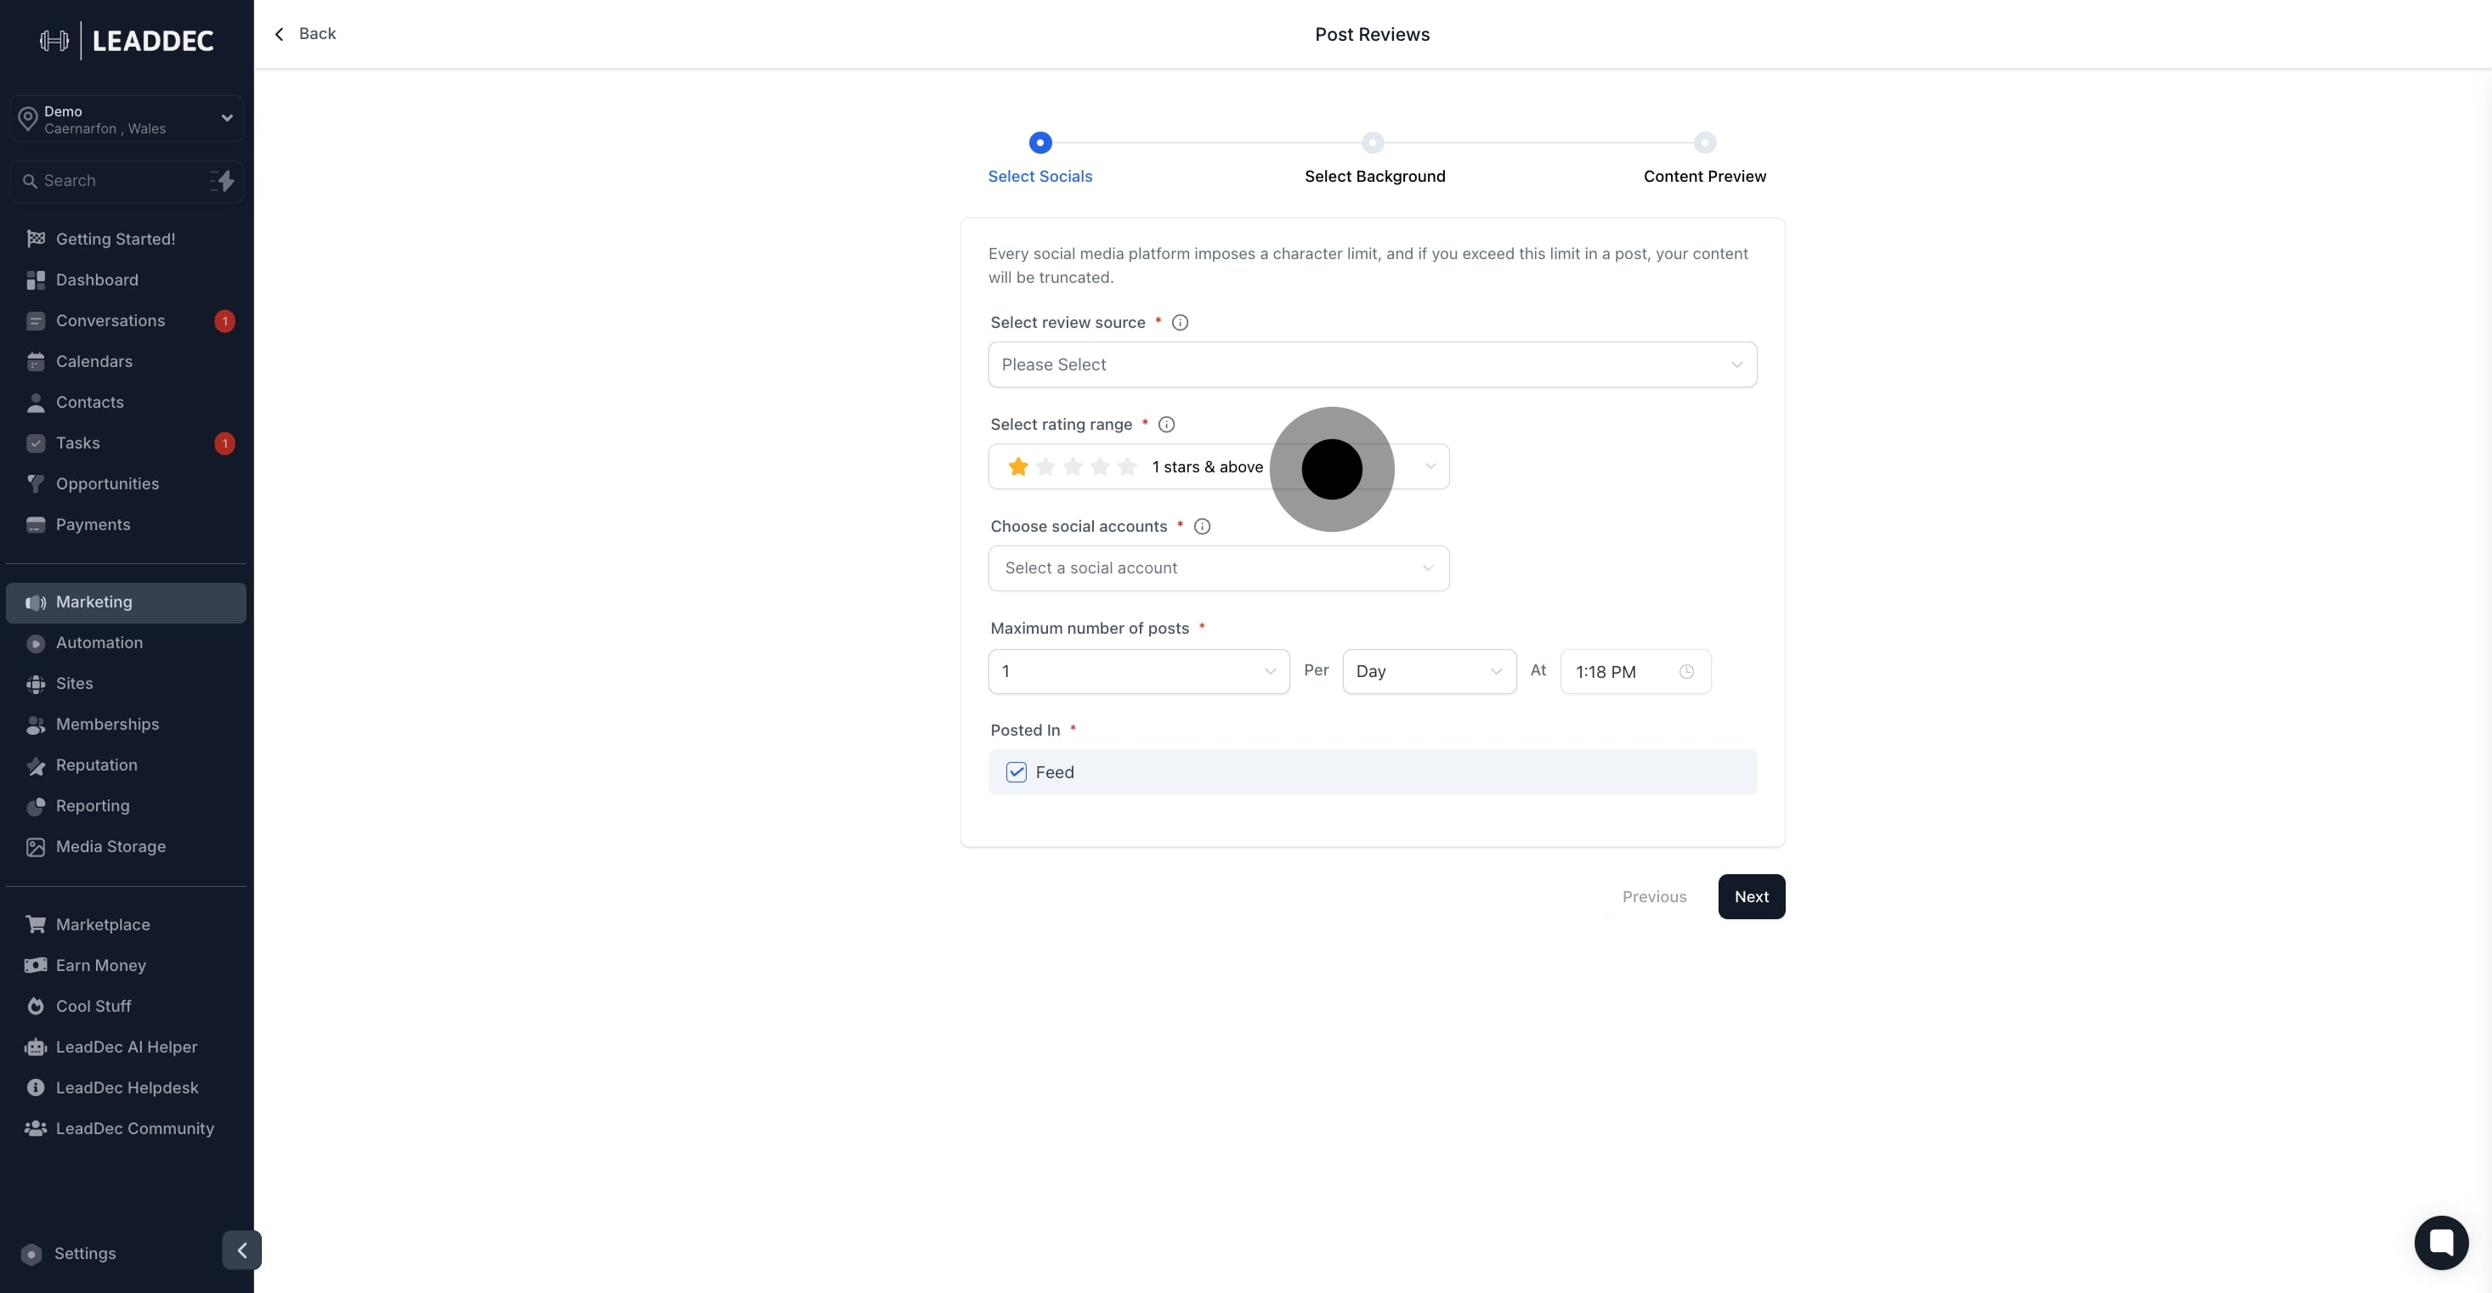Screen dimensions: 2492x1293
Task: Click the first gold star rating
Action: coord(1017,467)
